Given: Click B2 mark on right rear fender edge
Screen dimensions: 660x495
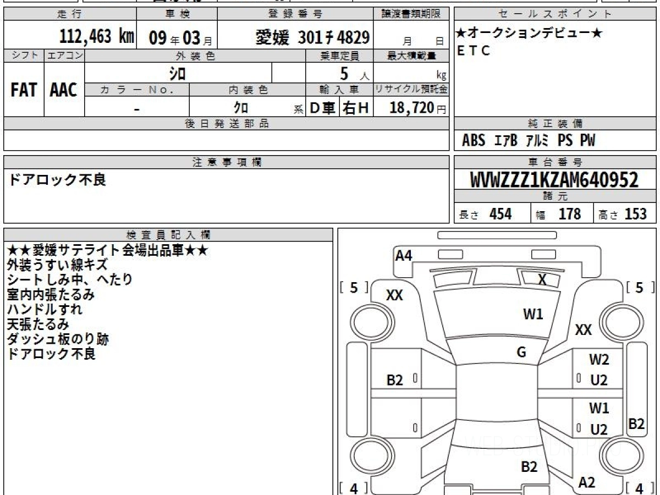Looking at the screenshot, I should tap(636, 424).
